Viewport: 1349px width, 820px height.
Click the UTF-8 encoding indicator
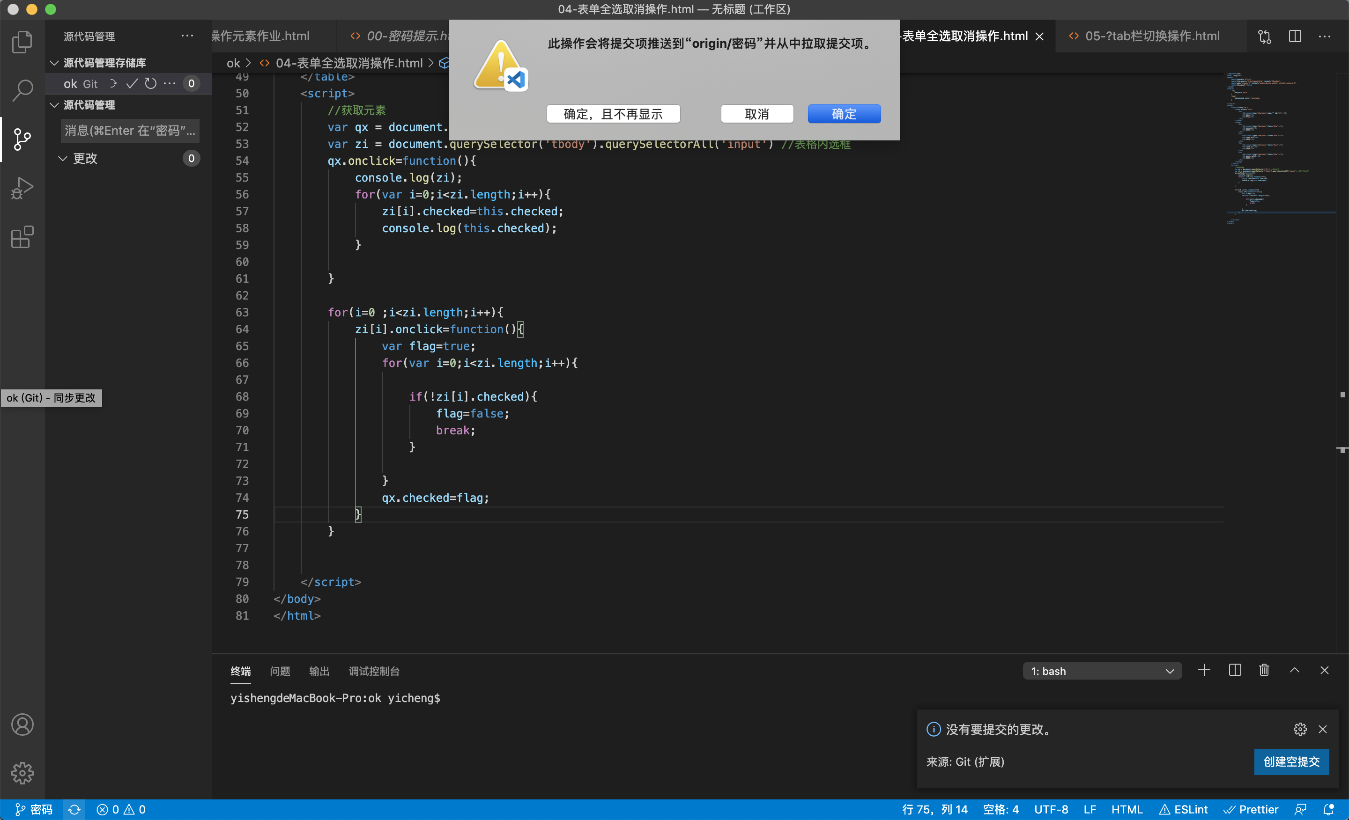tap(1051, 810)
